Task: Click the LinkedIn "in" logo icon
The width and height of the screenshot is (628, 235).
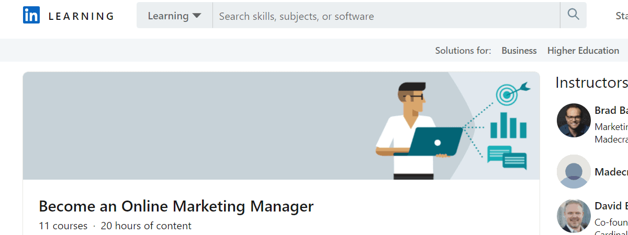Action: click(x=31, y=16)
